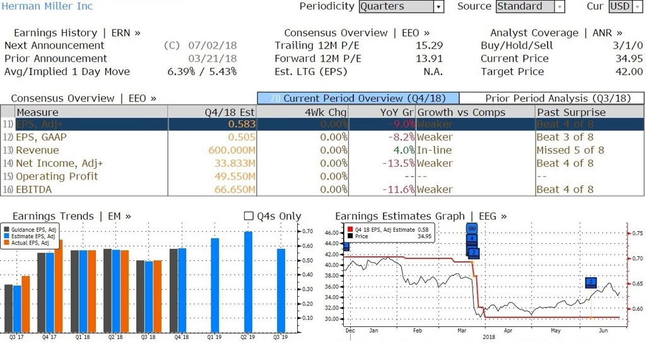Select the EPS, Adj+ row
The height and width of the screenshot is (344, 646).
(x=322, y=124)
